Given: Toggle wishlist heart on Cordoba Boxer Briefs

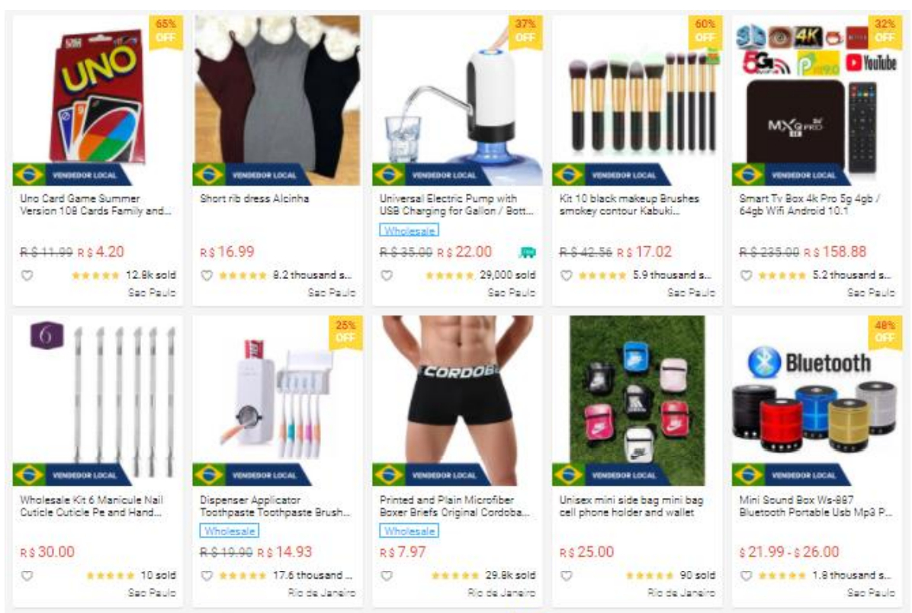Looking at the screenshot, I should 386,576.
